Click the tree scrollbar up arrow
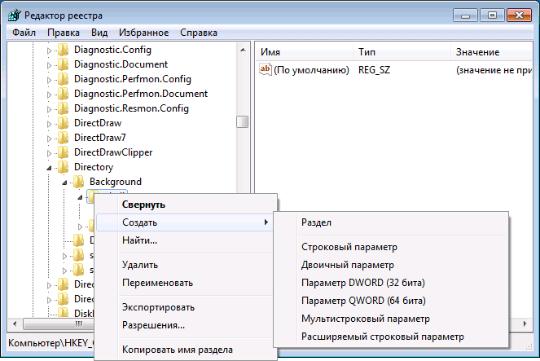The width and height of the screenshot is (540, 361). click(243, 50)
